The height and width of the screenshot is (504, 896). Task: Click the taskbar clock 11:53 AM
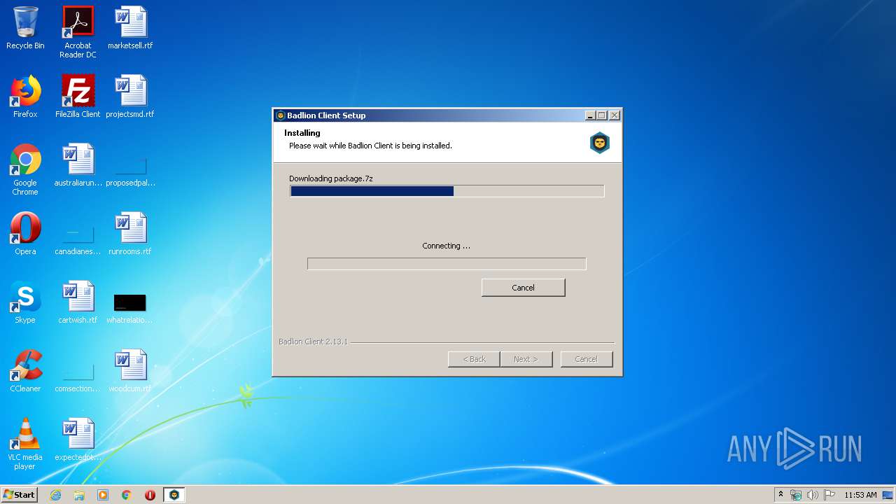click(x=860, y=495)
